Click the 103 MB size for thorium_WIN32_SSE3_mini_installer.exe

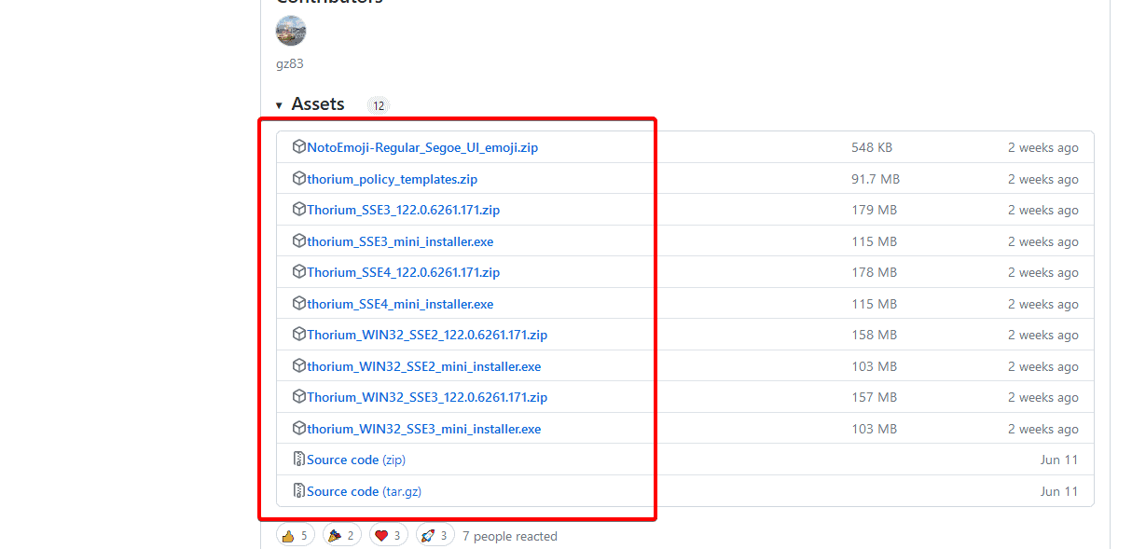(874, 429)
